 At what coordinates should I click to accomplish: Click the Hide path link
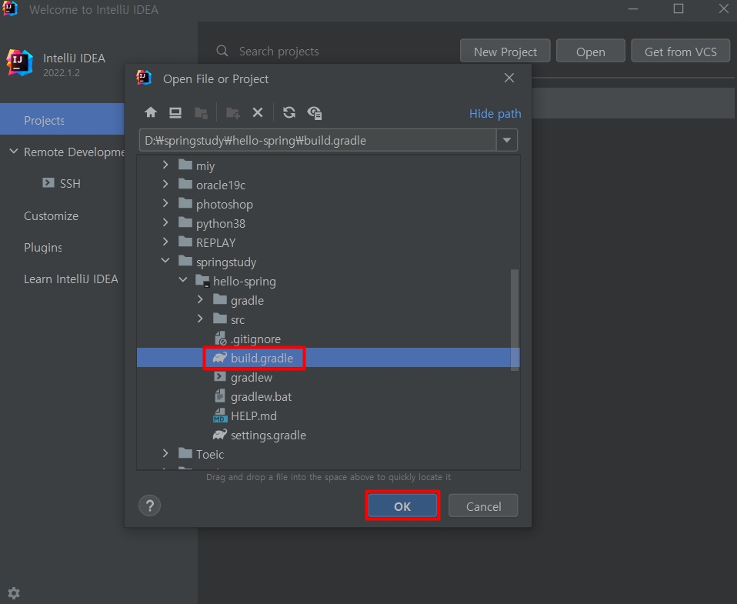(x=495, y=113)
